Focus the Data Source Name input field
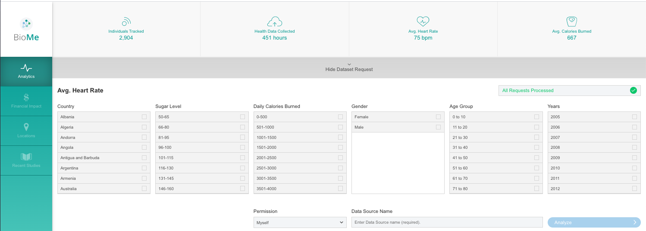Viewport: 646px width, 231px height. point(447,222)
